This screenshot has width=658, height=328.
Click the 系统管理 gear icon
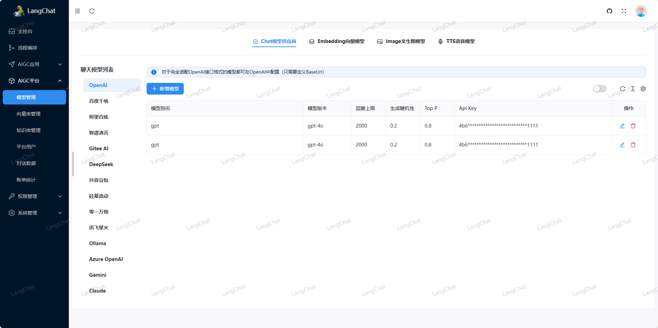click(x=12, y=213)
